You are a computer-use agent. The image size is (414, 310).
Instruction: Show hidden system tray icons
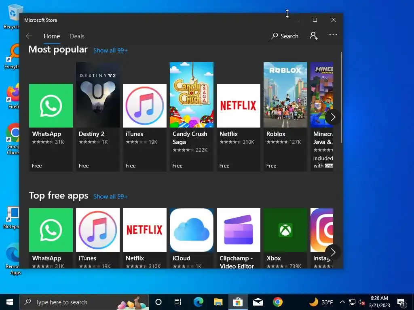(342, 302)
